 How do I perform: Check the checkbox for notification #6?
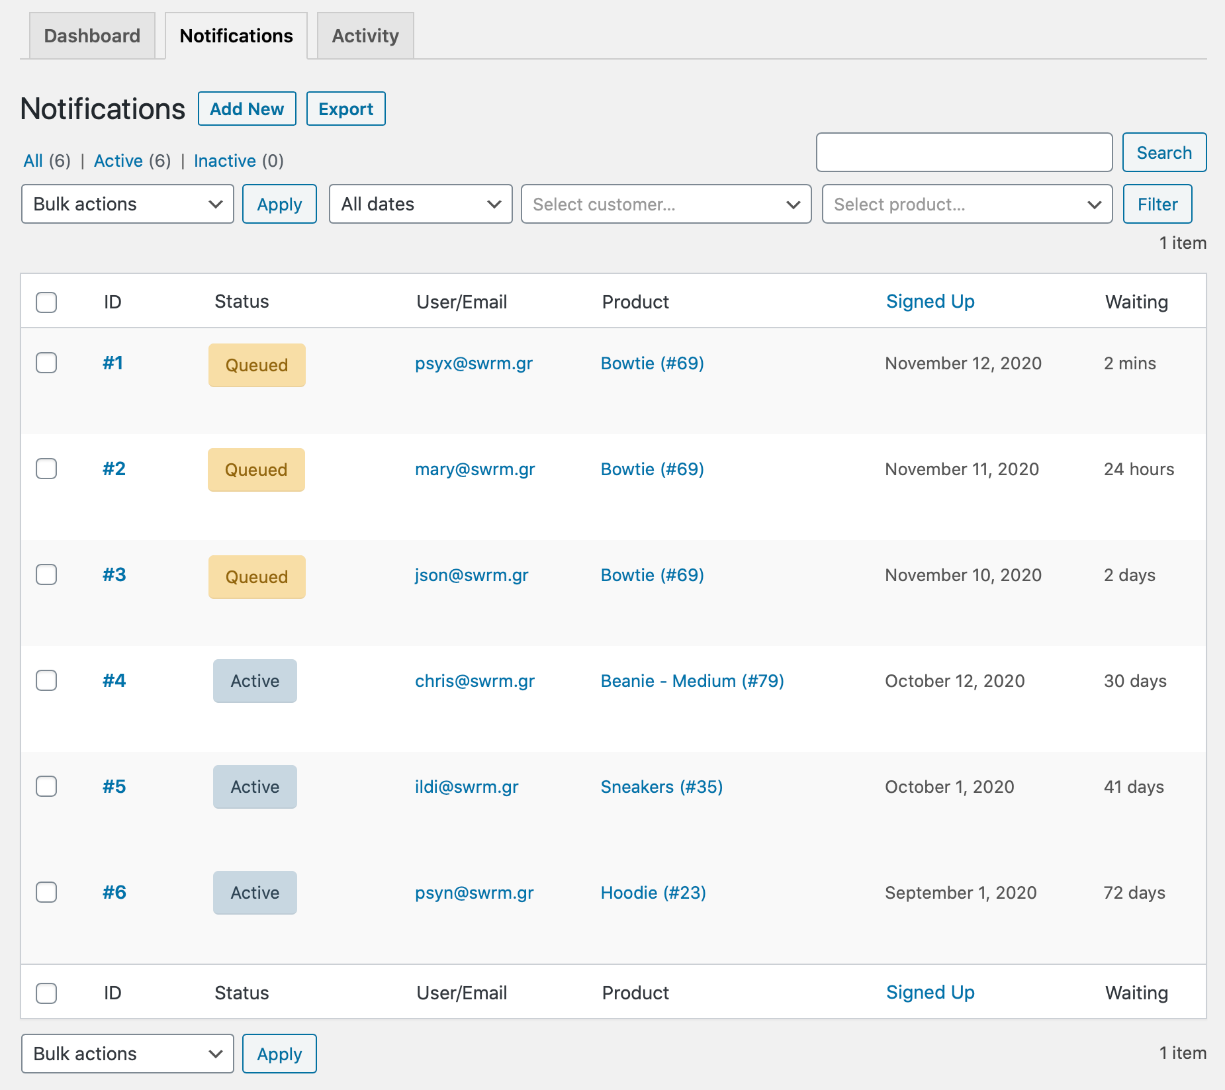[46, 892]
